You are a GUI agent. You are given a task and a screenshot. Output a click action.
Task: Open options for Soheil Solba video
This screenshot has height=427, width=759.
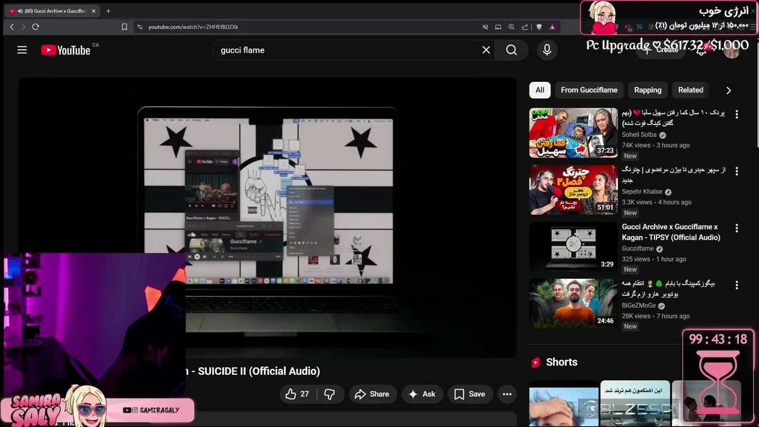click(736, 114)
